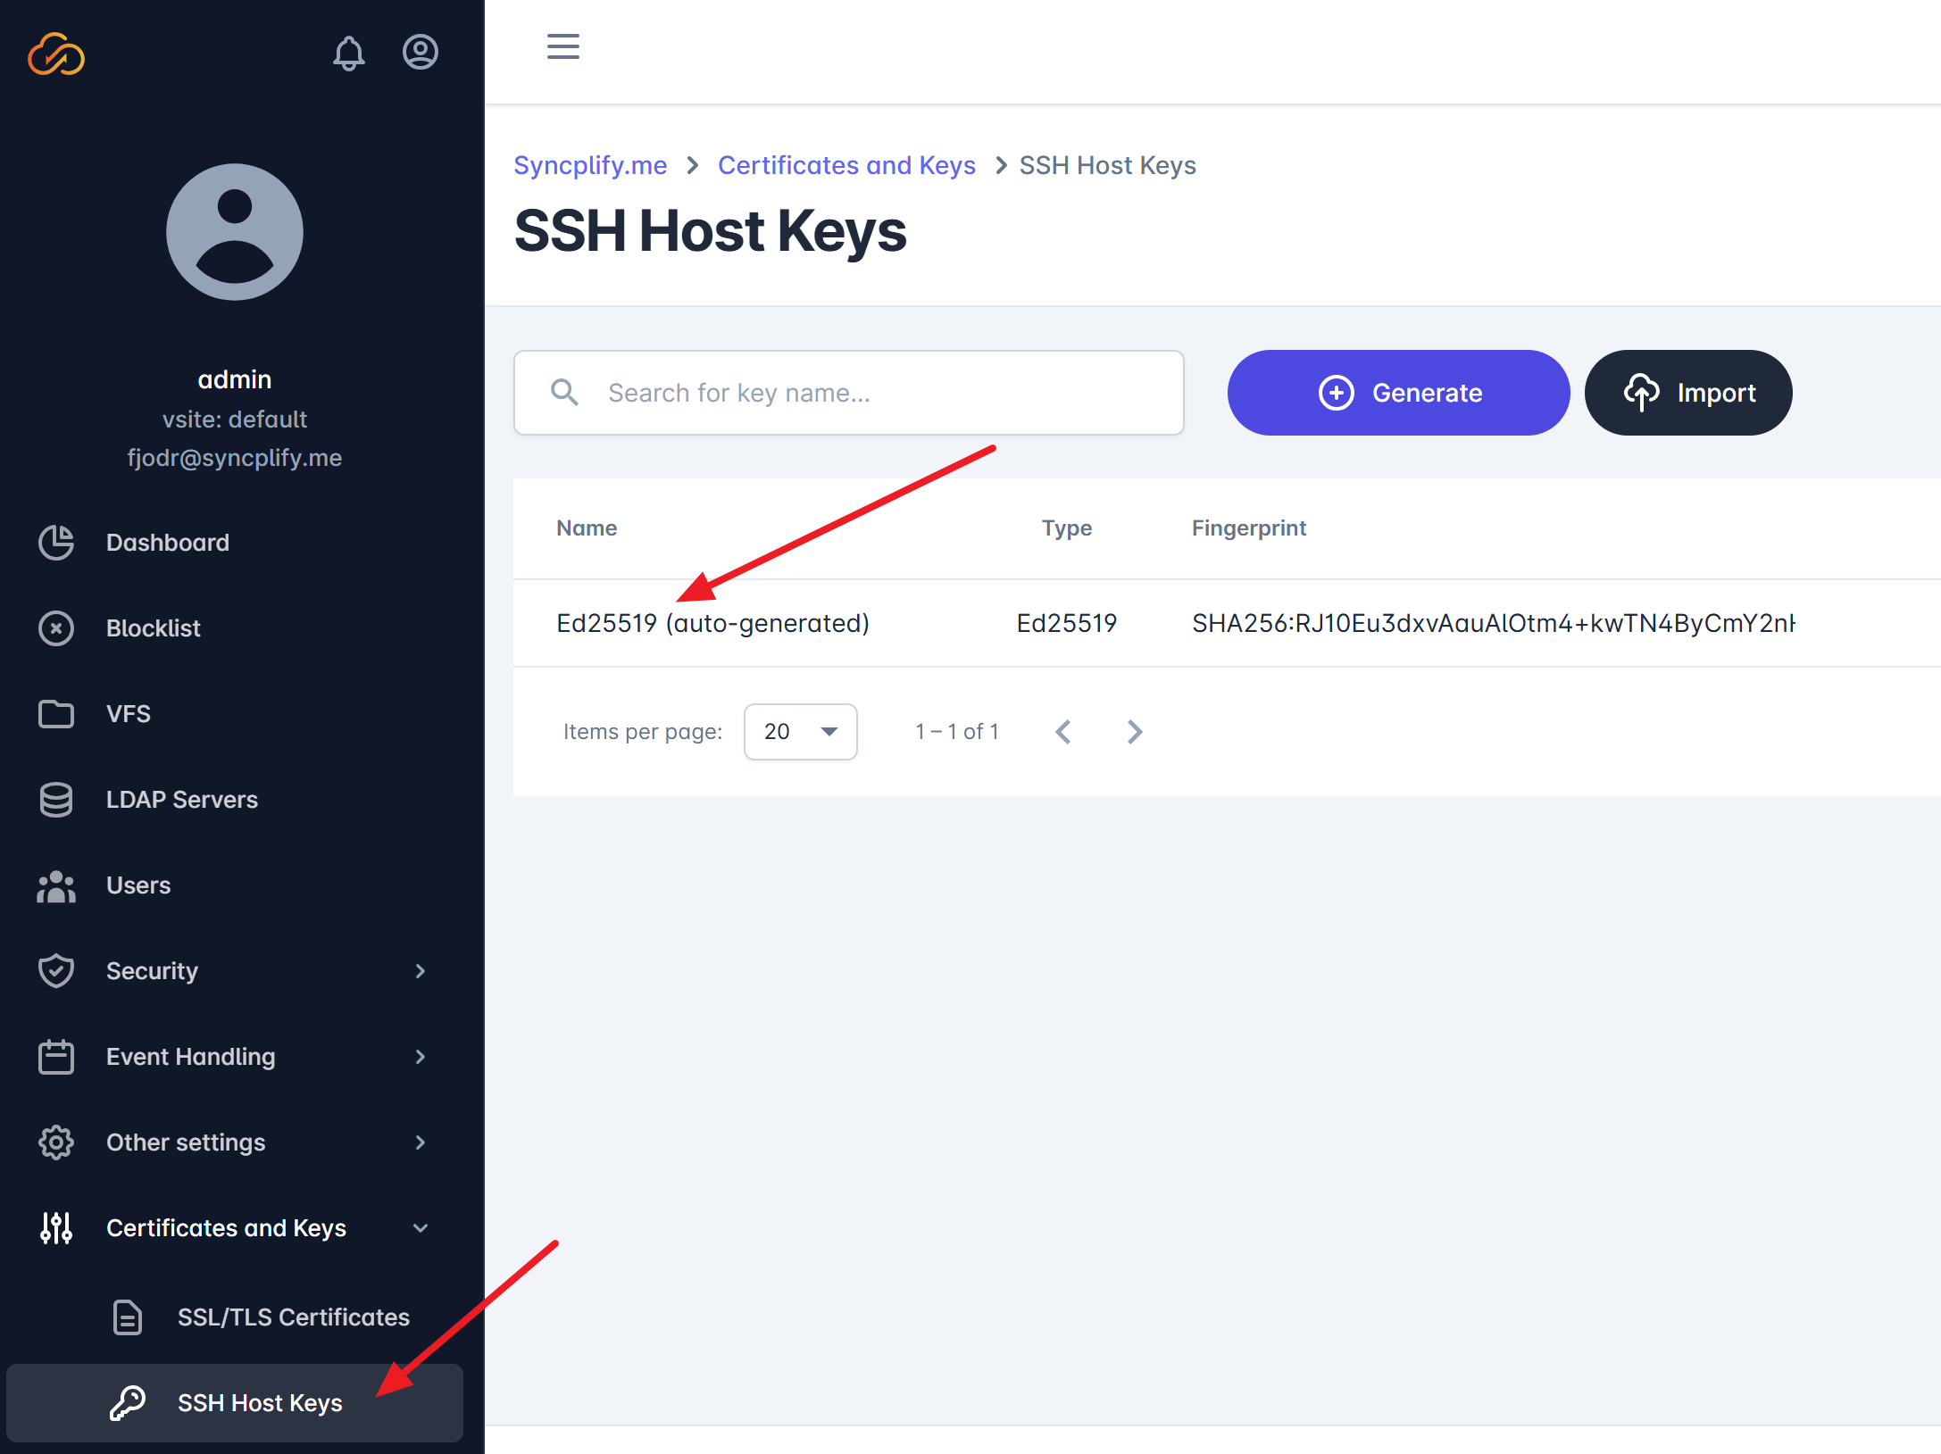
Task: Open LDAP Servers settings
Action: (182, 799)
